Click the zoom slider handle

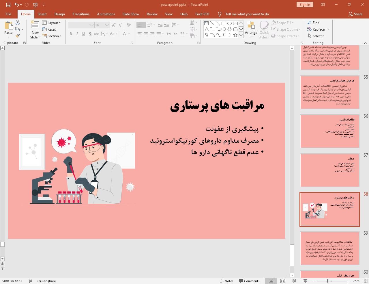[x=327, y=281]
